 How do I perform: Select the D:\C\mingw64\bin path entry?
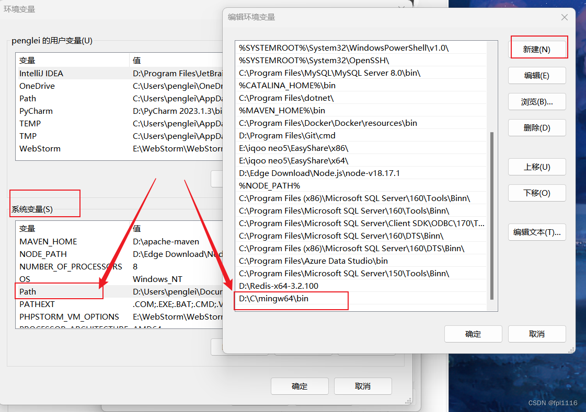[361, 299]
